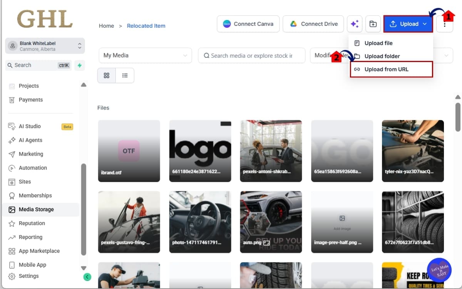462x289 pixels.
Task: Click the search magnifier in sidebar
Action: 10,65
